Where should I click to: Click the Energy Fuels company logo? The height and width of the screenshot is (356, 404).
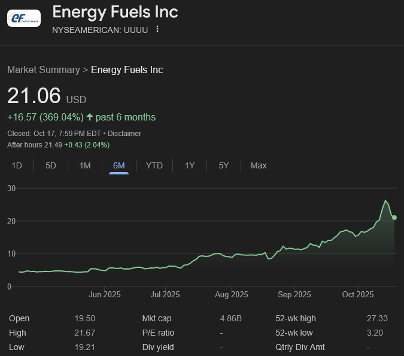(24, 18)
